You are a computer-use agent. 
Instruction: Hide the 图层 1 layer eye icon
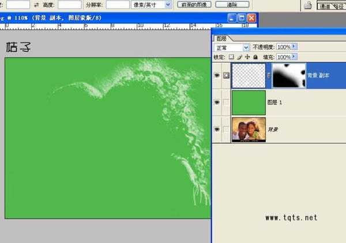click(x=217, y=102)
